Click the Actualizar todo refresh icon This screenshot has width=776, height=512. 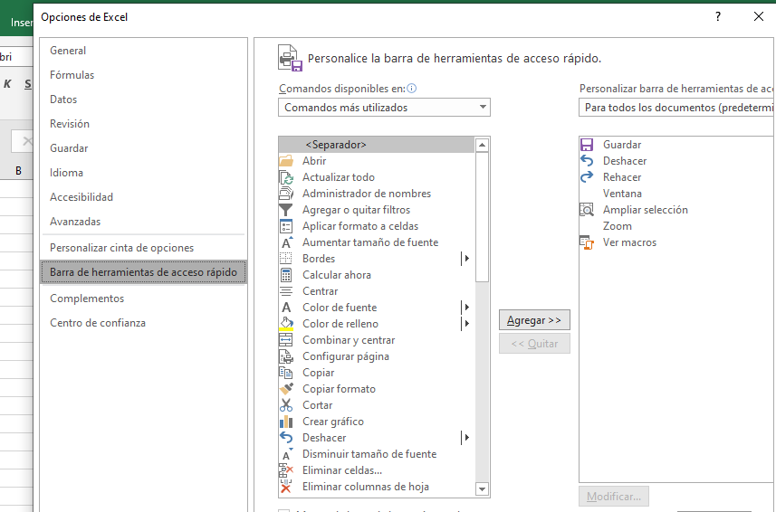tap(286, 177)
